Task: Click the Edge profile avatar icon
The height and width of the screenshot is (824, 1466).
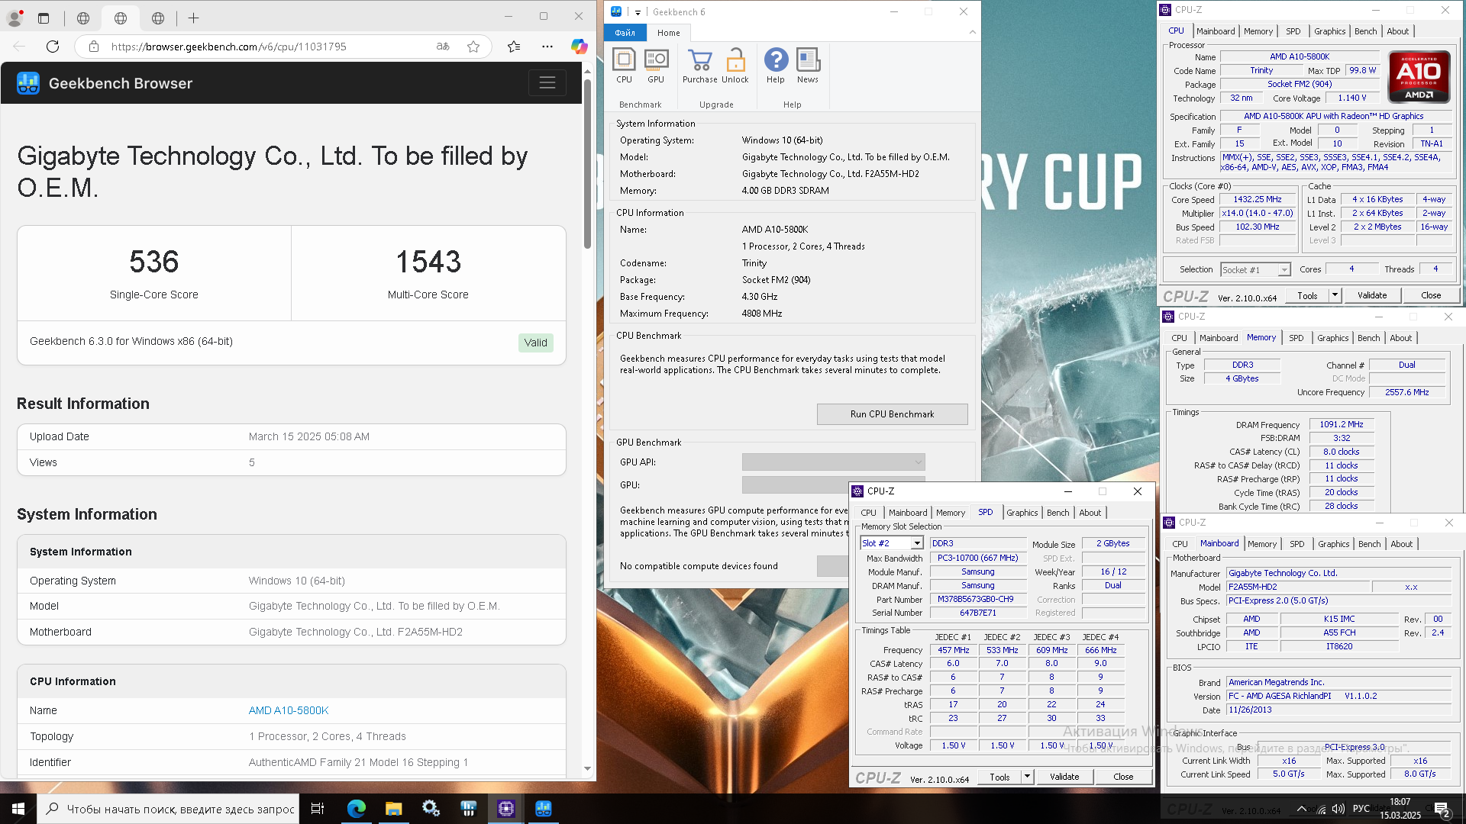Action: click(14, 18)
